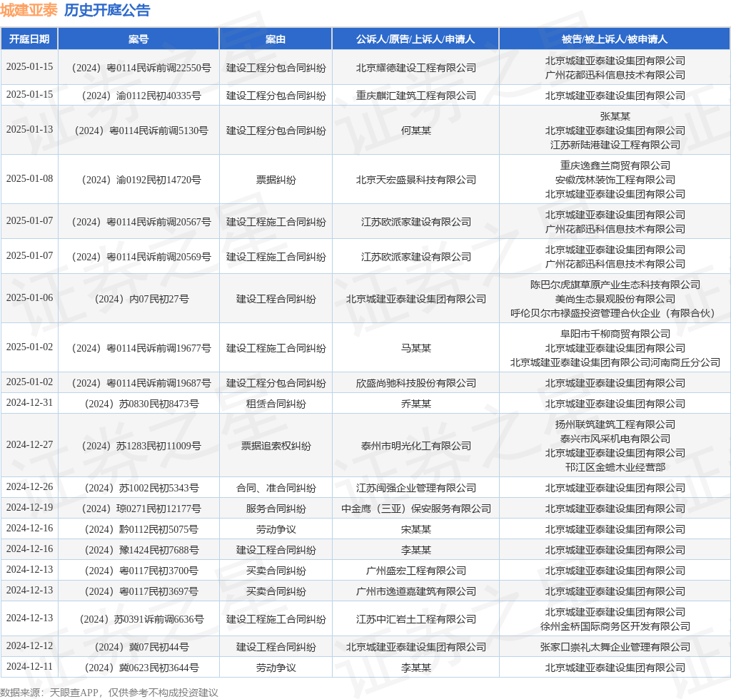This screenshot has width=731, height=699.
Task: Click defendant 重庆逸鑫兰商贸有限公司
Action: coord(615,165)
